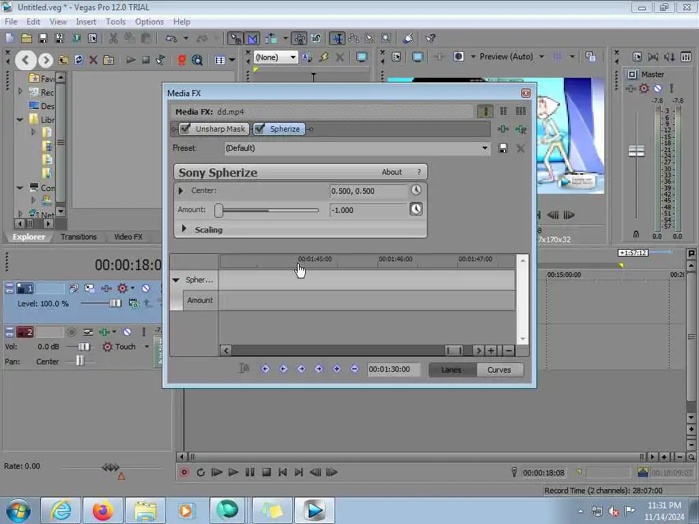Click the Remove Selected Plug-In icon

(x=521, y=129)
